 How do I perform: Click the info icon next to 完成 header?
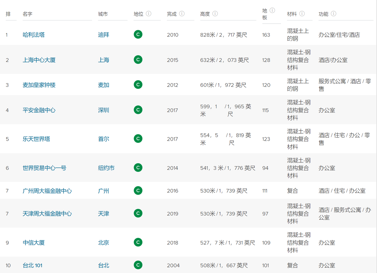click(182, 14)
